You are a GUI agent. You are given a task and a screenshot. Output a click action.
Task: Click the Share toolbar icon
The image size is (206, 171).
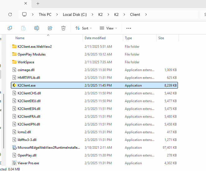coord(50,28)
